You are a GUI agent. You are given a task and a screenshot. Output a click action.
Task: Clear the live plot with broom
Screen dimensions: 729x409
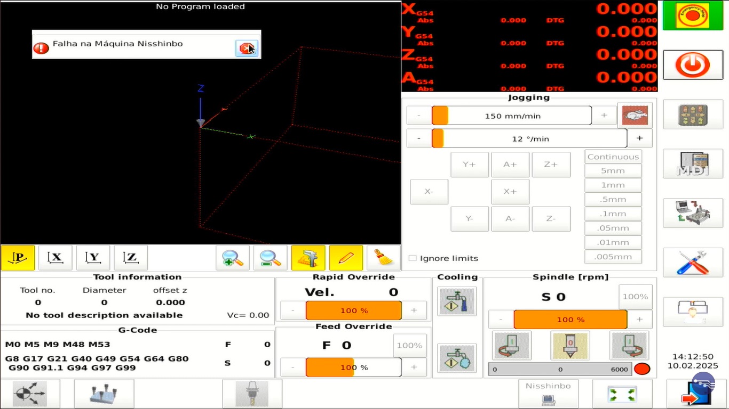click(383, 258)
